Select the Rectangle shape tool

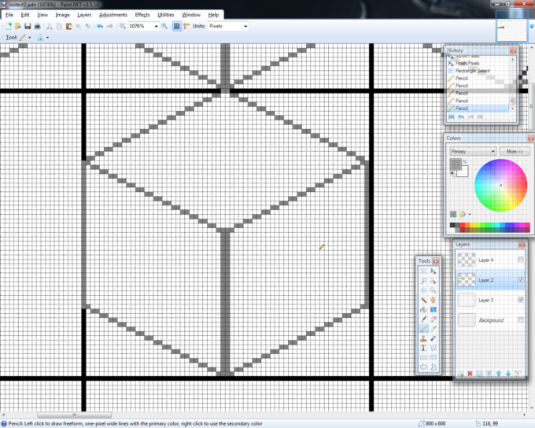(x=423, y=357)
